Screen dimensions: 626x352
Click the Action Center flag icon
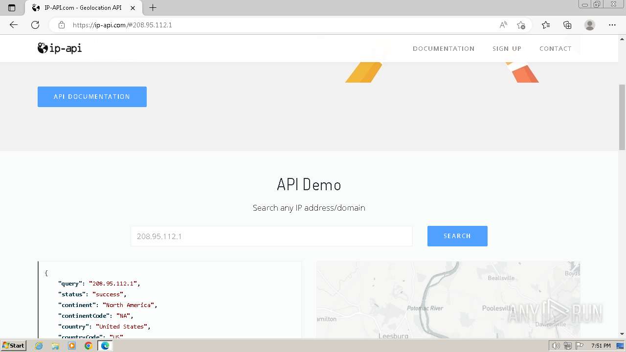[x=579, y=346]
